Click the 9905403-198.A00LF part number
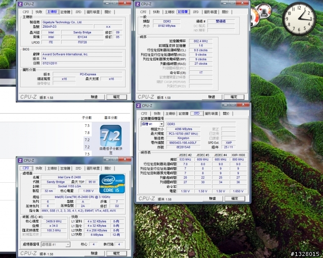 (183, 142)
